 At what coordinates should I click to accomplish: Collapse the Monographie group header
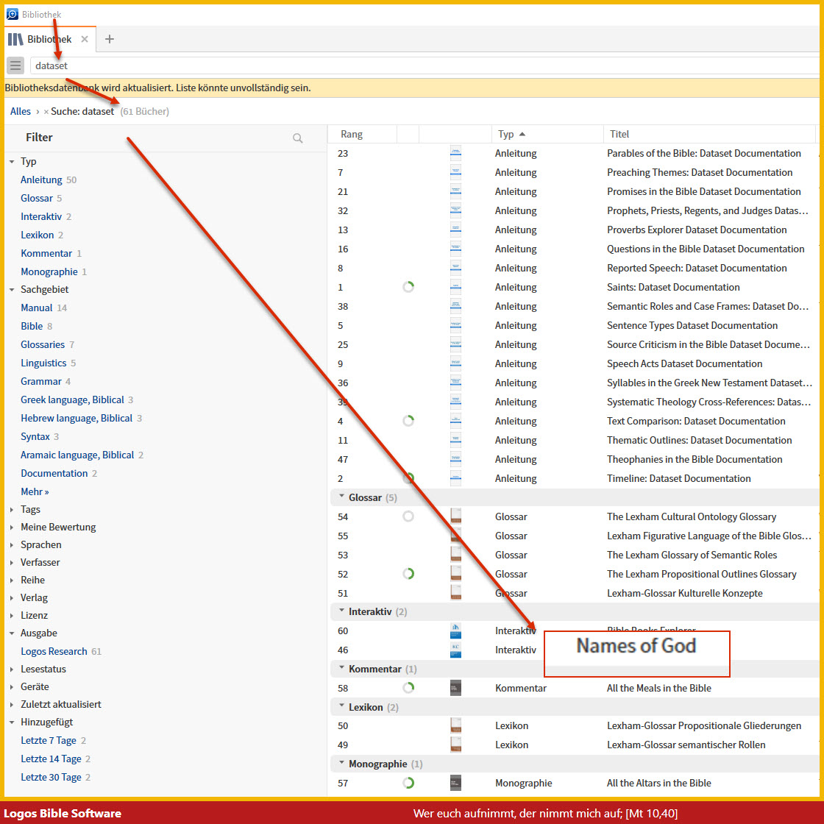tap(341, 763)
